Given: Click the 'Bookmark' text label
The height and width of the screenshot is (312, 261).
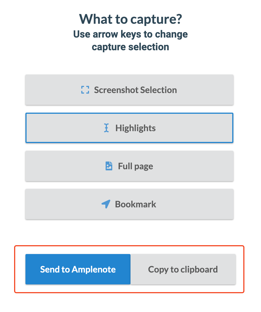Looking at the screenshot, I should (135, 204).
